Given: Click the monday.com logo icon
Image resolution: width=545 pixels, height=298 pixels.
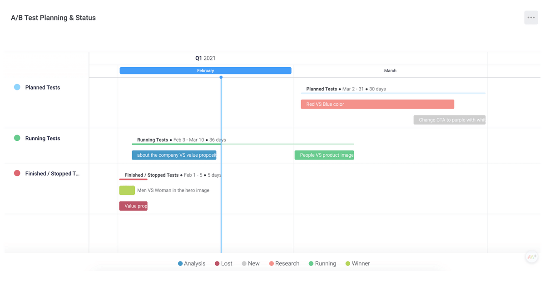Looking at the screenshot, I should (x=531, y=257).
